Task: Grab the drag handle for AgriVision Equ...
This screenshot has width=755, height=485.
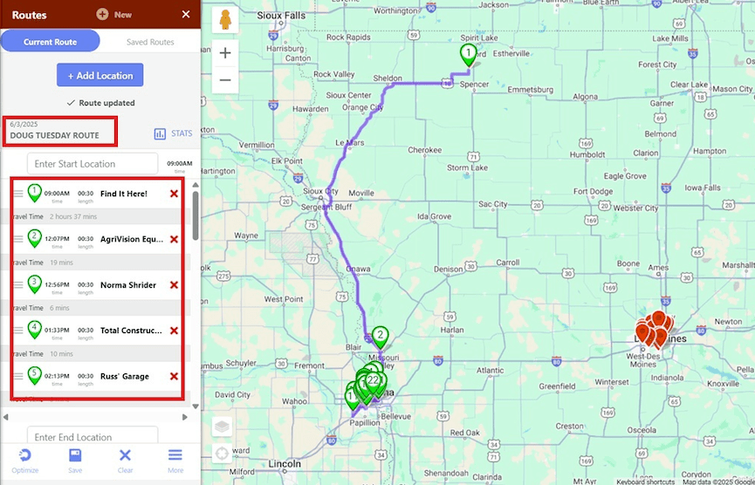Action: pos(18,239)
